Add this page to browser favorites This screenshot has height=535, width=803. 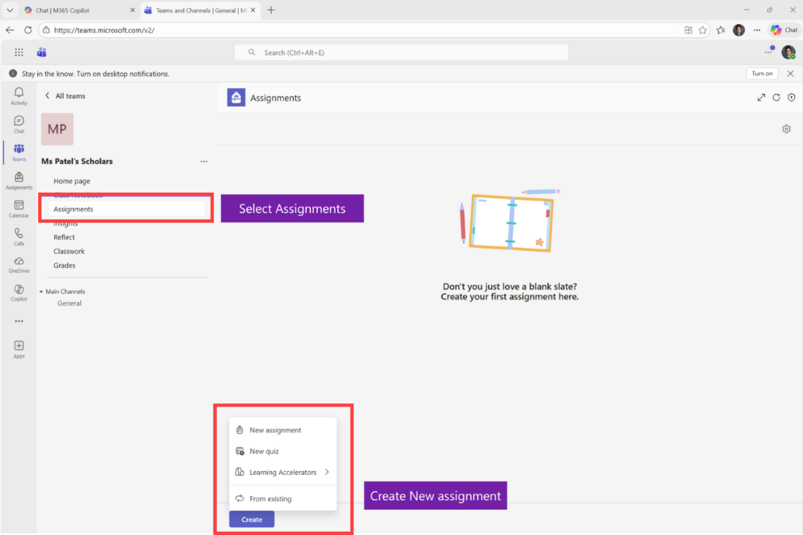pyautogui.click(x=703, y=30)
